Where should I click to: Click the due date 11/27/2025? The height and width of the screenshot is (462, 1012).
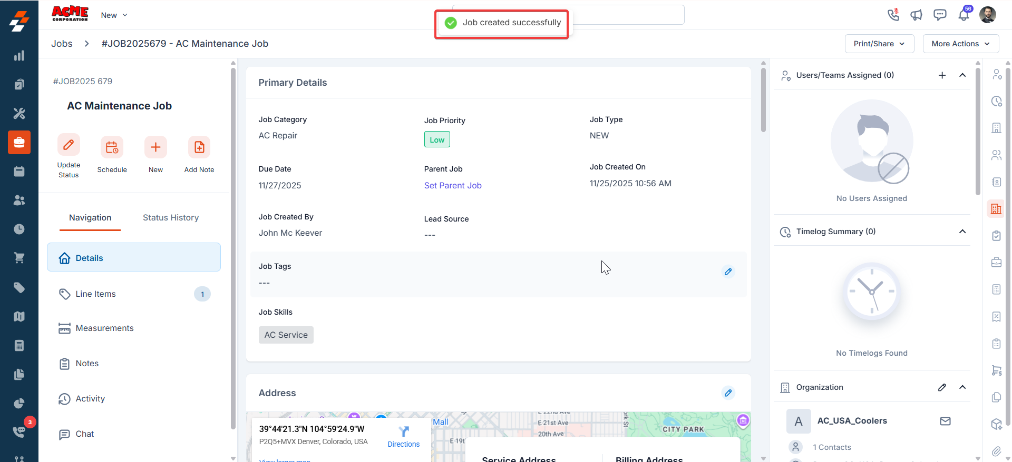[280, 185]
